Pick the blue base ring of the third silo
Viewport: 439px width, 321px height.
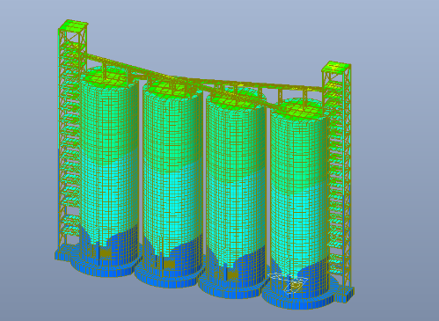pyautogui.click(x=231, y=288)
